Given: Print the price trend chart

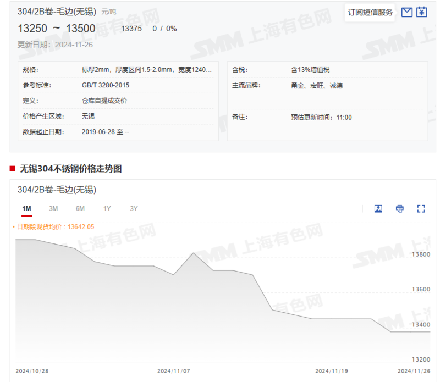Looking at the screenshot, I should coord(400,208).
